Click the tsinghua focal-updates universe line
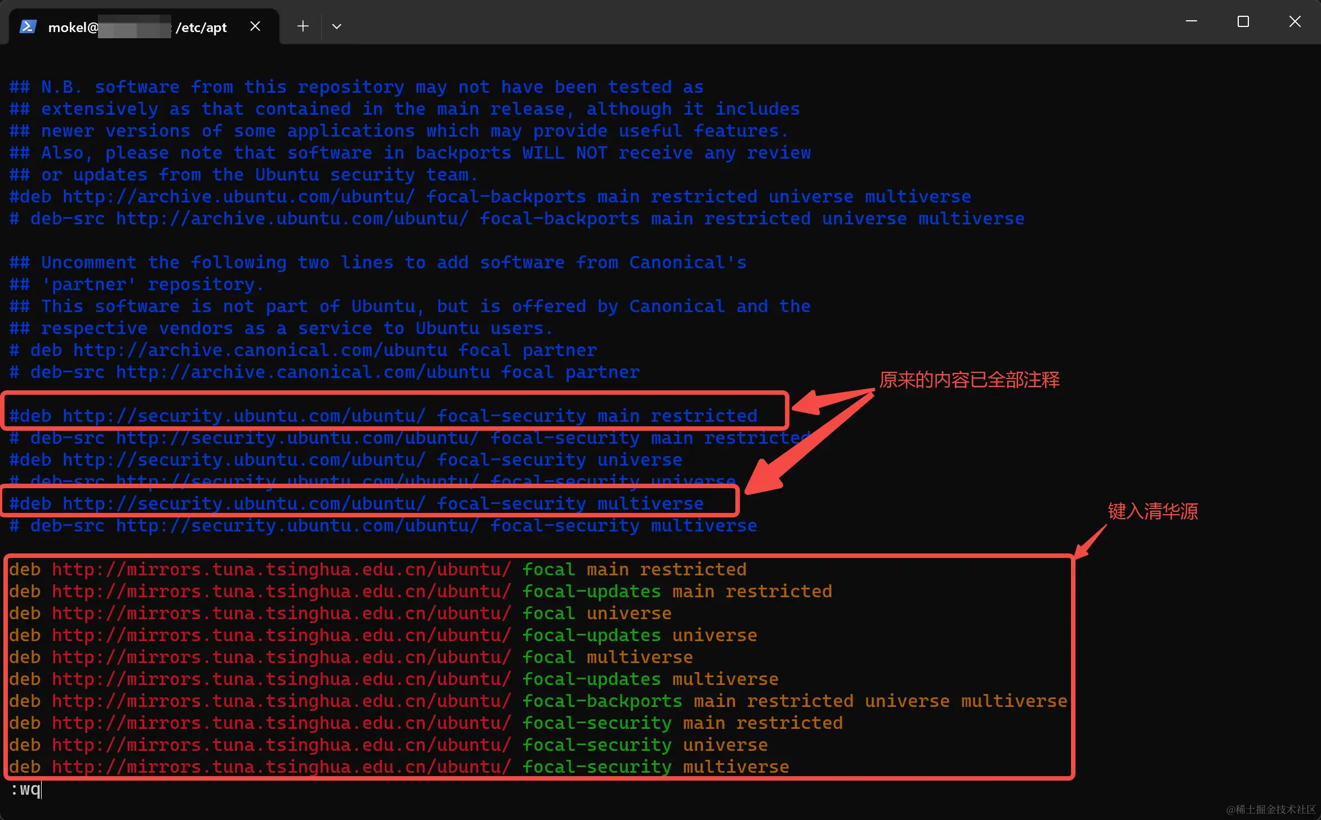The height and width of the screenshot is (820, 1321). [383, 636]
